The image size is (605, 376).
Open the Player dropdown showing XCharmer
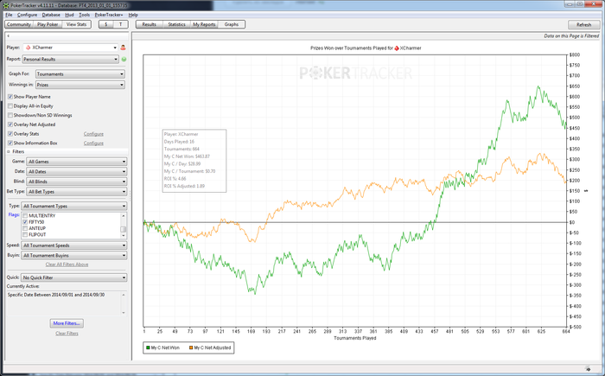tap(70, 48)
